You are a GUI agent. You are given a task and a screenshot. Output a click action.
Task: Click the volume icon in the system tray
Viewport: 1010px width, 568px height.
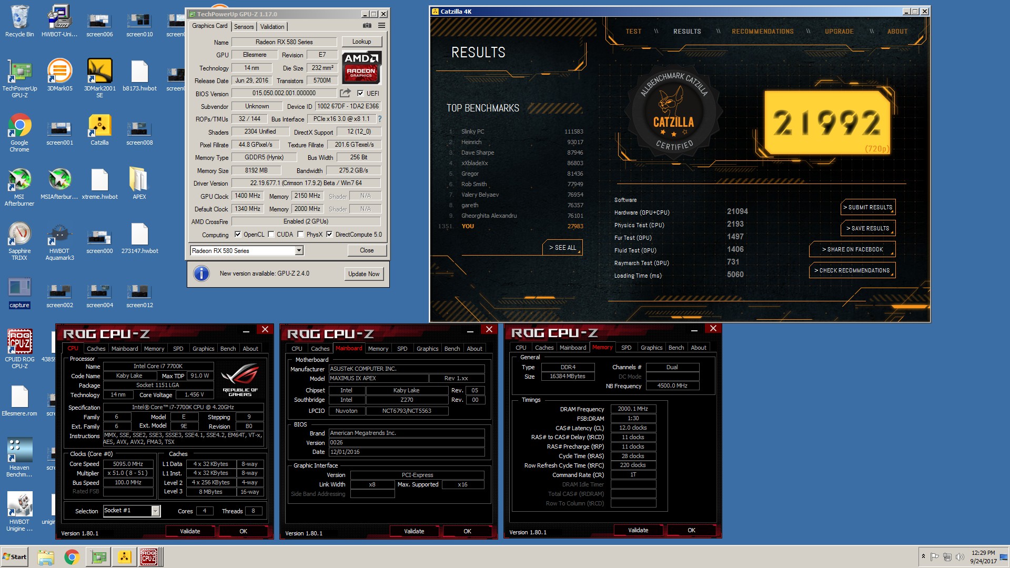959,556
